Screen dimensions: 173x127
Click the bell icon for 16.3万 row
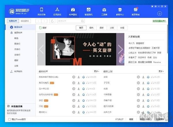tap(148, 89)
